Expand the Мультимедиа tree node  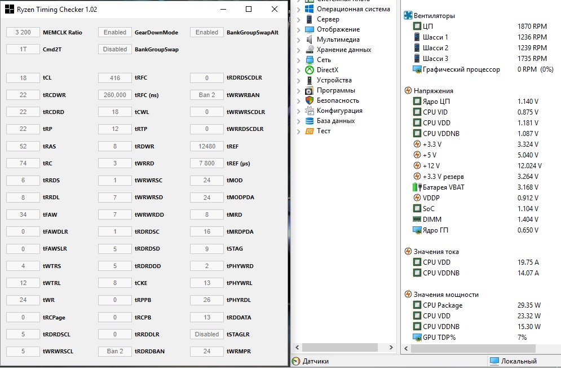coord(298,40)
